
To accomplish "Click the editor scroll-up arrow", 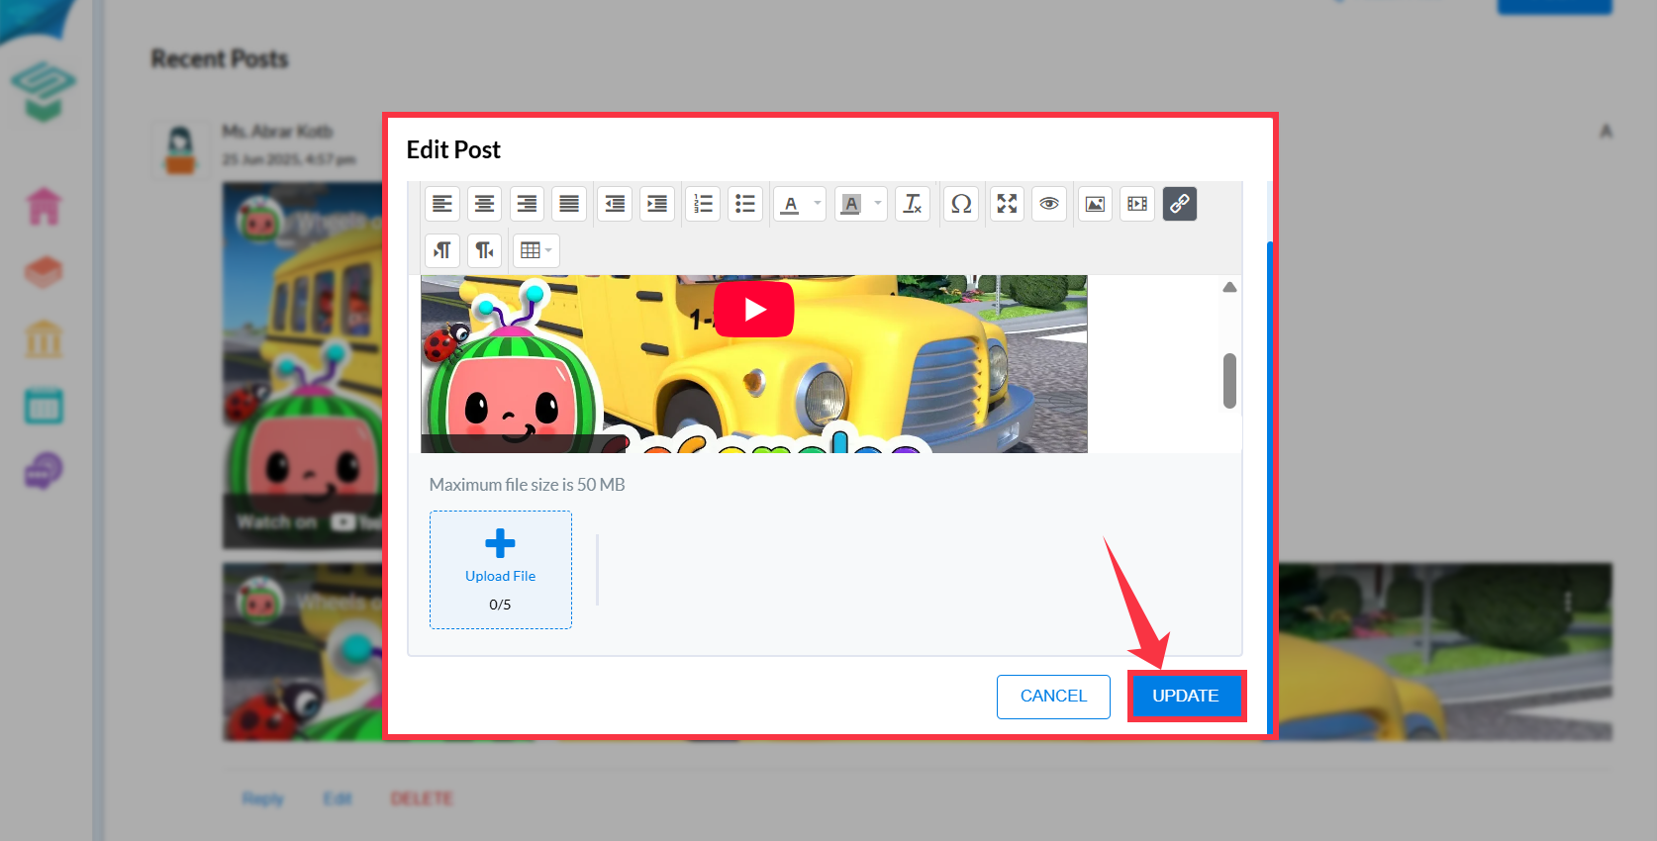I will [x=1229, y=287].
